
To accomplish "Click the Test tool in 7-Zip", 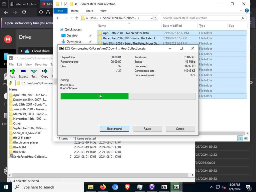I will tap(34, 73).
